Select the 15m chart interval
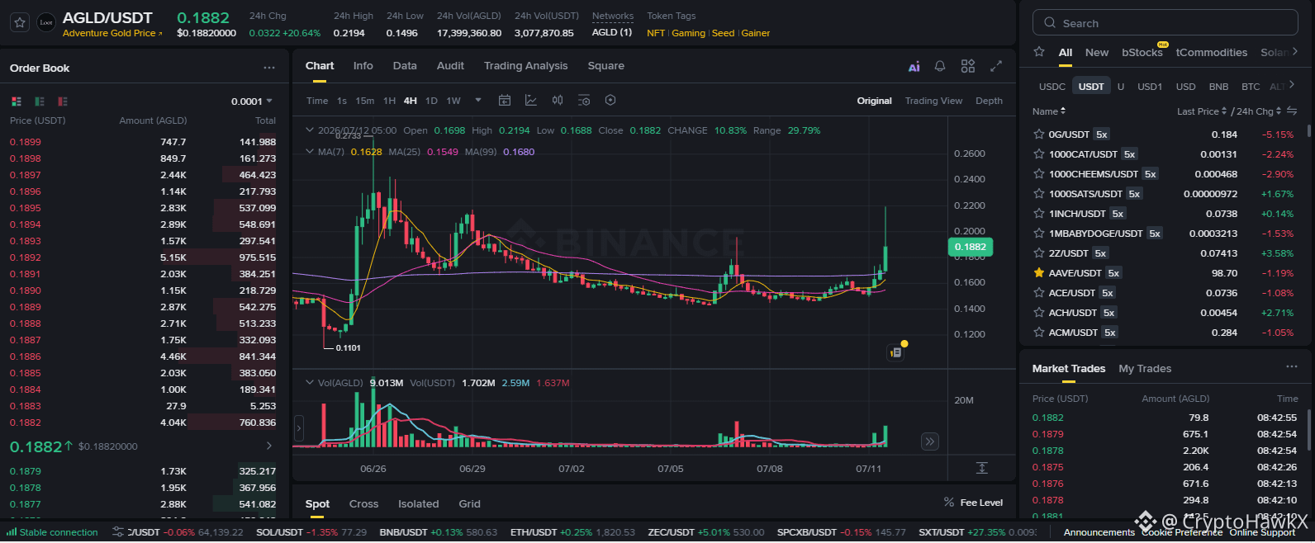1315x543 pixels. coord(364,101)
